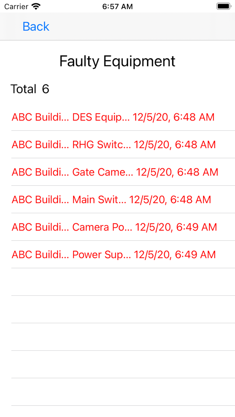The width and height of the screenshot is (235, 417).
Task: Open the Gate Came... equipment entry
Action: [103, 172]
